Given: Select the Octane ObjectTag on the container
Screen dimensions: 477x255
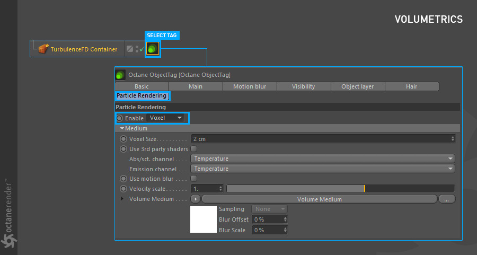Looking at the screenshot, I should coord(153,49).
